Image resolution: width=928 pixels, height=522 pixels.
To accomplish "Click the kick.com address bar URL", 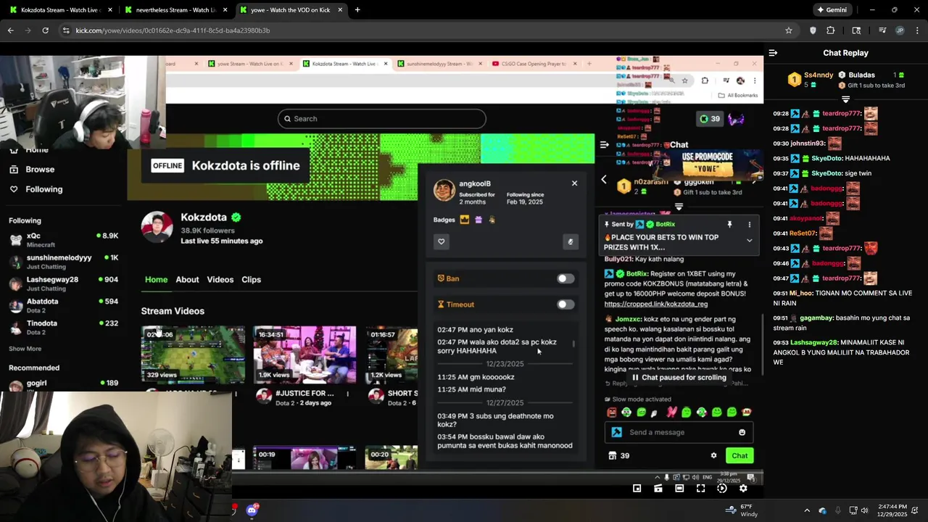I will coord(173,30).
